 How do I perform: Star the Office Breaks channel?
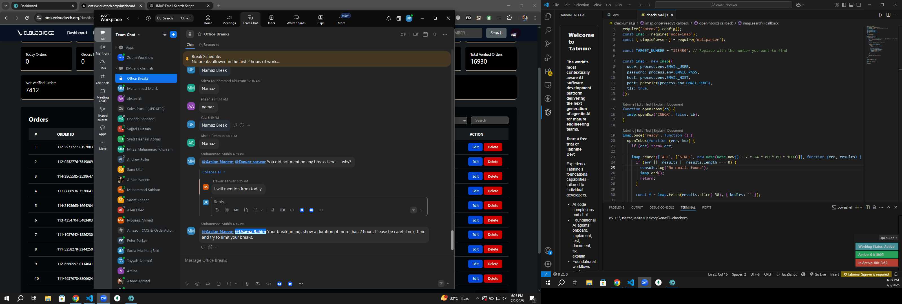point(199,34)
